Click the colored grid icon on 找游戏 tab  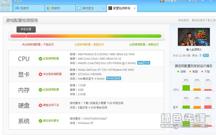point(48,8)
